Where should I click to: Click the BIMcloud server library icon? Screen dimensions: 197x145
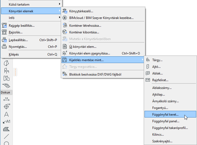tap(65, 18)
